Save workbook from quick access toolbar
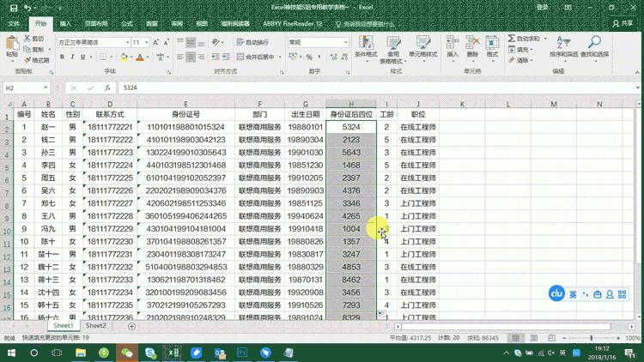Viewport: 644px width, 362px height. pos(14,8)
